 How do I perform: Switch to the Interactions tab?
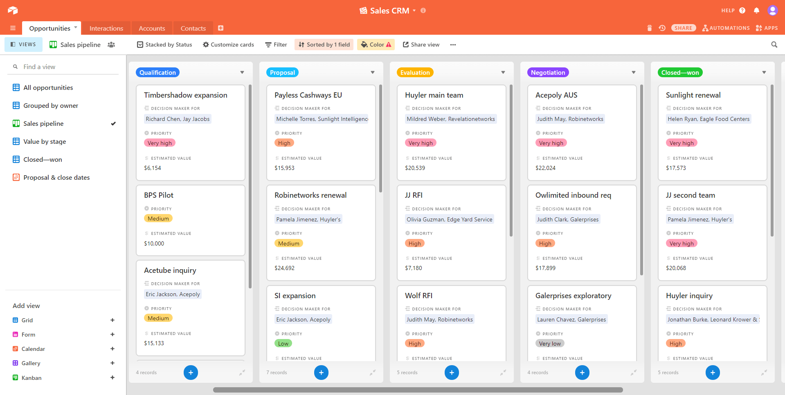coord(106,28)
